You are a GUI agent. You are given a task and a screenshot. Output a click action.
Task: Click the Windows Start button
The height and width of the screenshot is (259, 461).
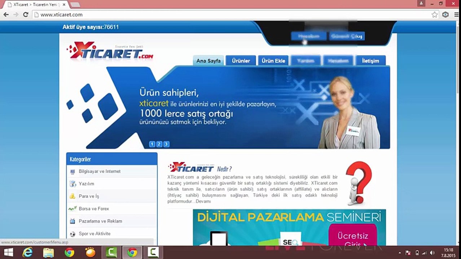pyautogui.click(x=8, y=253)
